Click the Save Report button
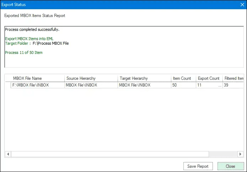Image resolution: width=247 pixels, height=172 pixels. click(x=198, y=166)
